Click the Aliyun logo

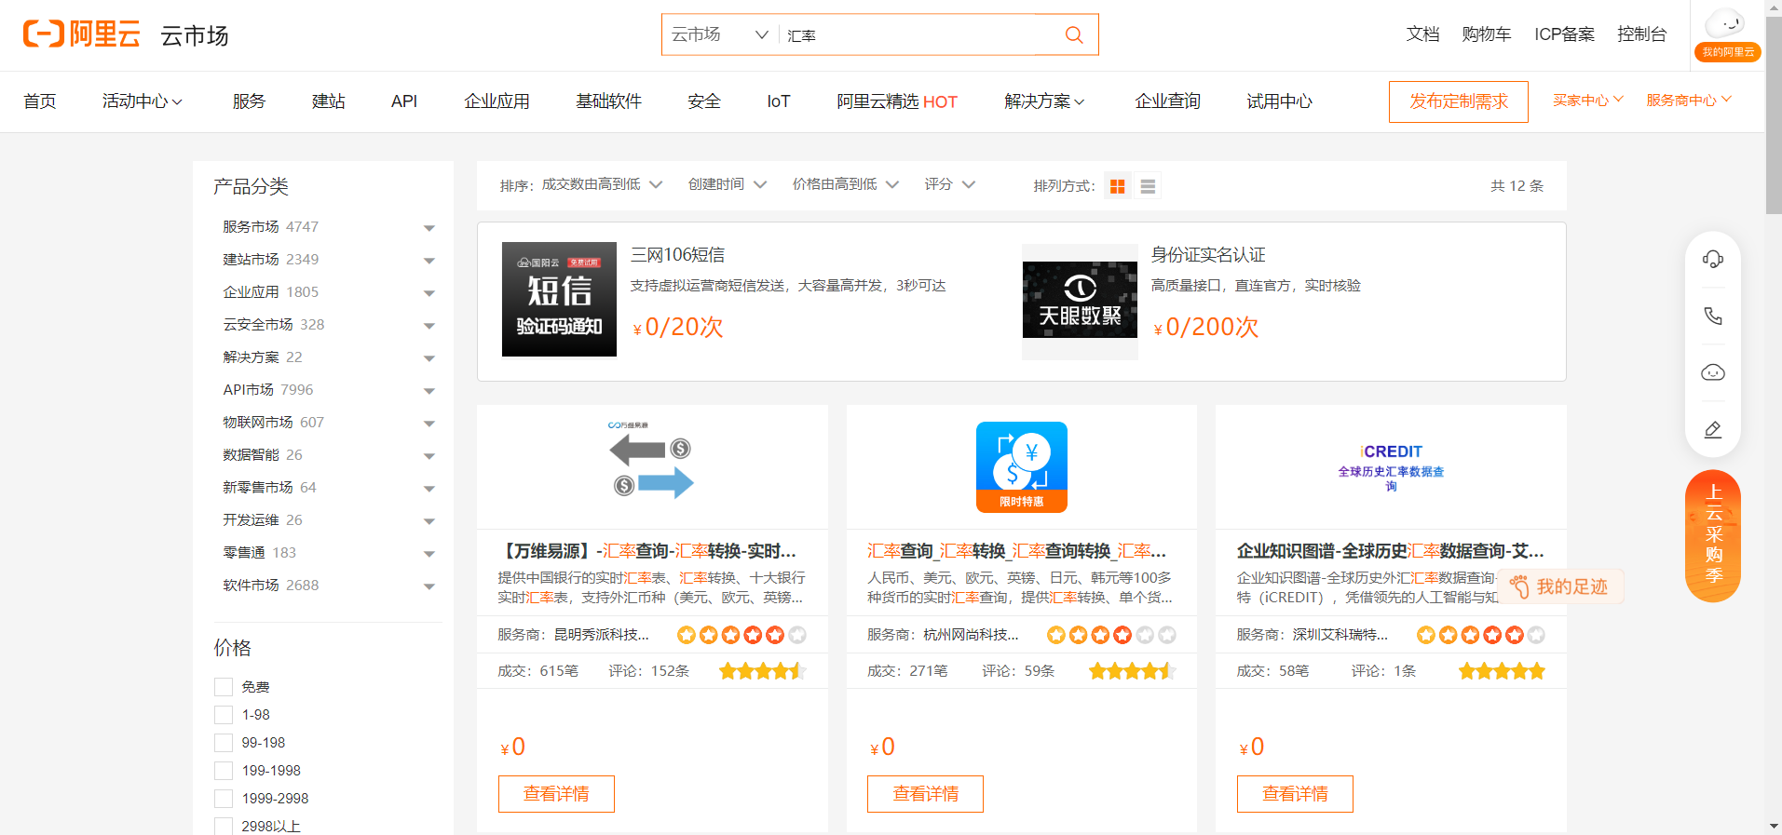pyautogui.click(x=82, y=34)
